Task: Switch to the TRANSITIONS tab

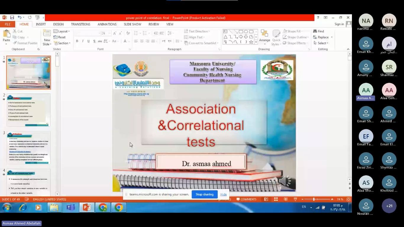Action: pos(80,24)
